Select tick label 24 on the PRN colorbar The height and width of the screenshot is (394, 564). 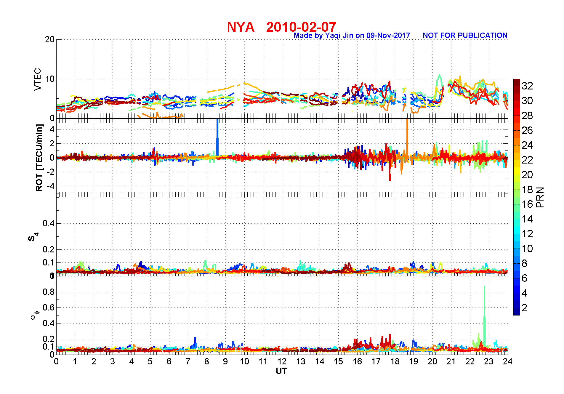pos(527,145)
